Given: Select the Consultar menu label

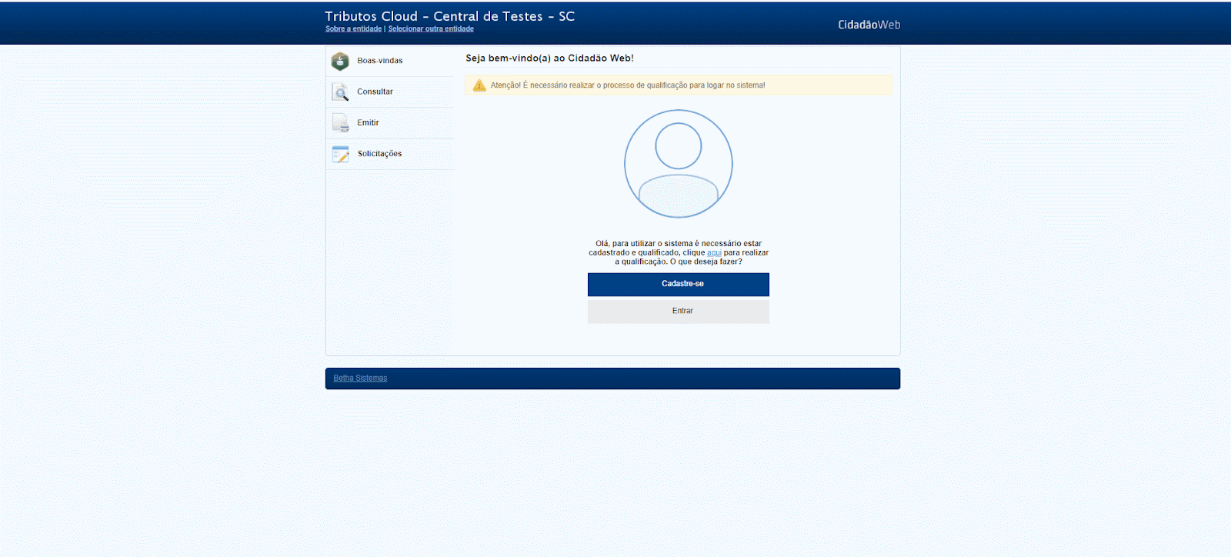Looking at the screenshot, I should pyautogui.click(x=375, y=92).
